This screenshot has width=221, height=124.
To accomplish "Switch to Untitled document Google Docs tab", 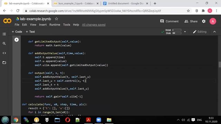I will (125, 3).
